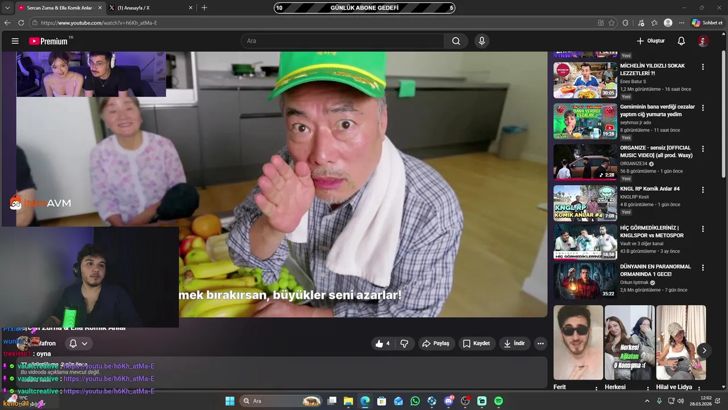Open HİÇ GÖRMEDİKLERİNİZ video thumbnail
728x410 pixels.
tap(585, 242)
